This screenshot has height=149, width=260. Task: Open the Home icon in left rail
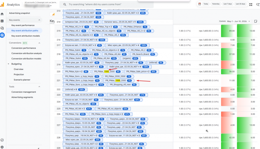point(2,14)
